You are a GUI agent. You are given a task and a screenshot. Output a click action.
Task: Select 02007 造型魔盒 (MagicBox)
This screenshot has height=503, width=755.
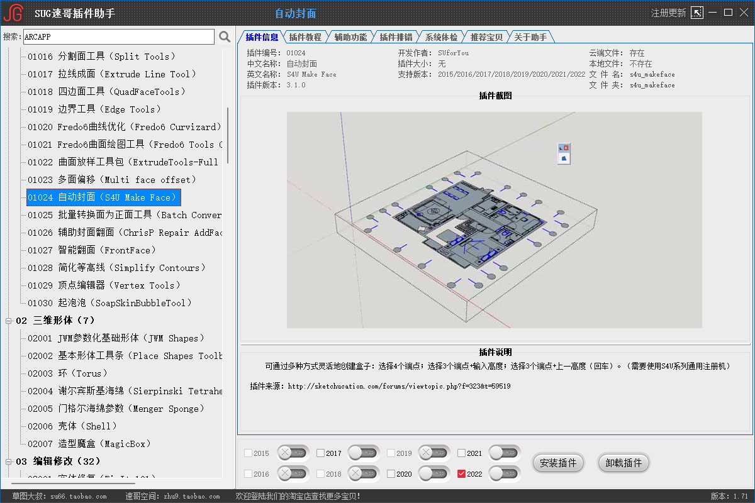coord(89,444)
